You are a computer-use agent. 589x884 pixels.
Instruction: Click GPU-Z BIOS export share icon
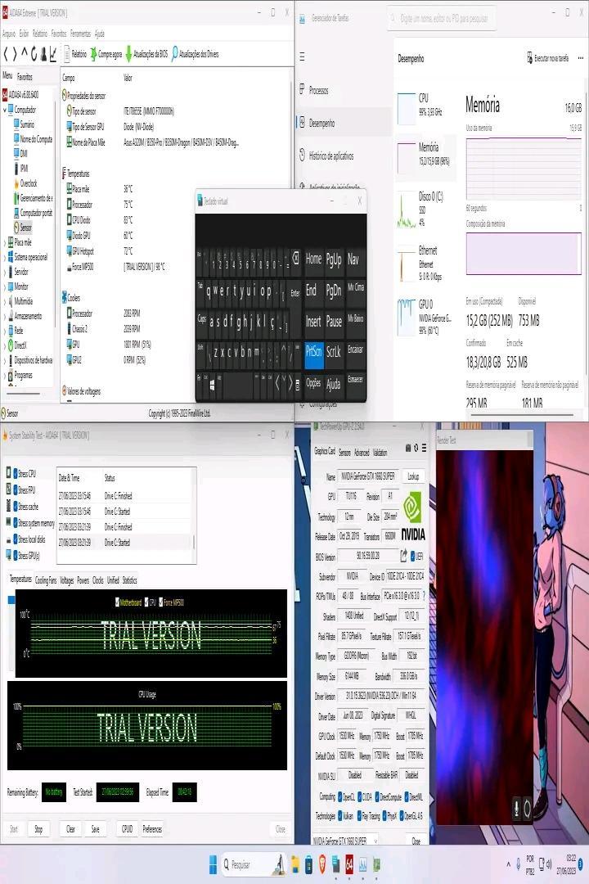coord(403,556)
